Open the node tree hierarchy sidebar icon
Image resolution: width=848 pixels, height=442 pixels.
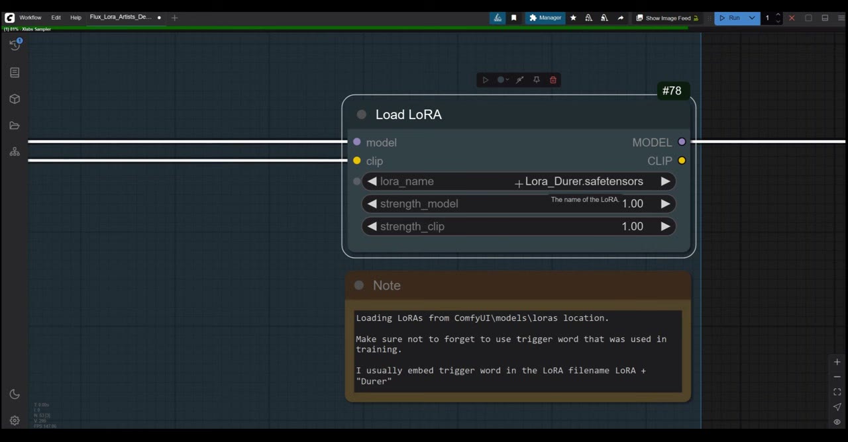(15, 152)
